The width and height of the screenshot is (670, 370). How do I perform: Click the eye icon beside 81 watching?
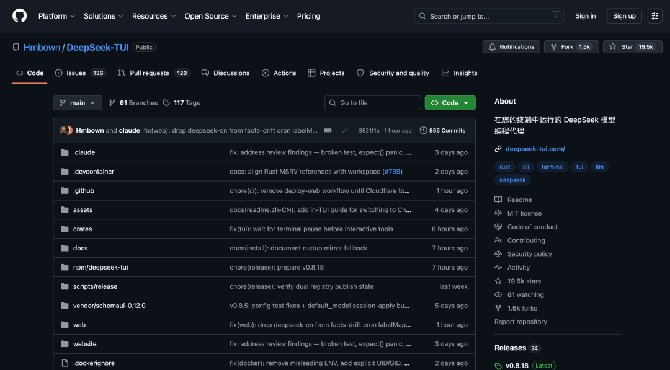[x=498, y=295]
